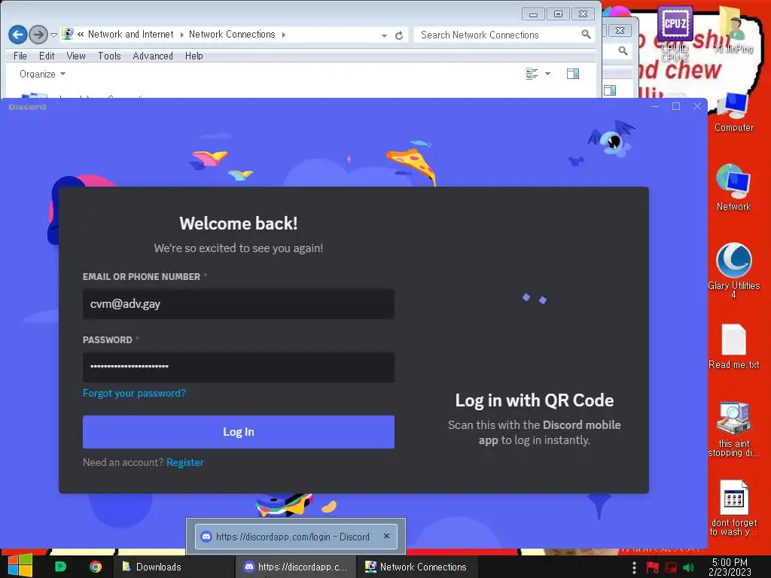Switch to the Downloads taskbar button
Viewport: 771px width, 578px height.
point(173,567)
